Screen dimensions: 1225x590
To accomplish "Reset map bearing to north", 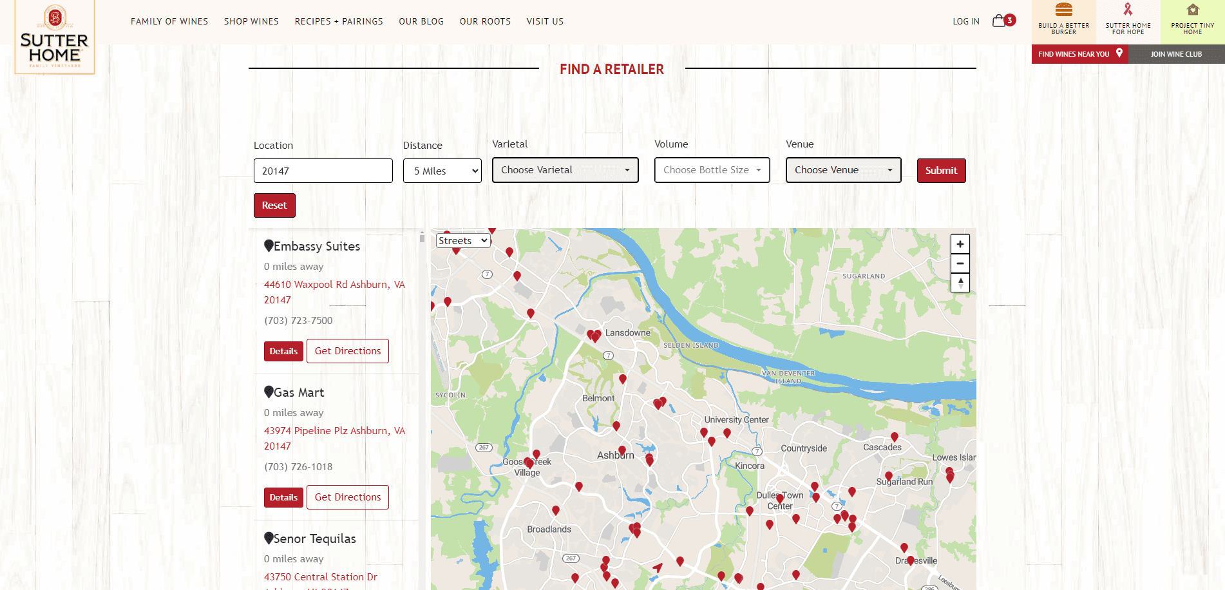I will [960, 282].
